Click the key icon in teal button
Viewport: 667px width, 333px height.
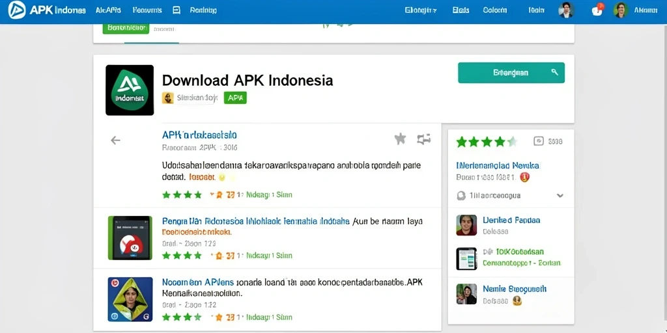coord(554,72)
